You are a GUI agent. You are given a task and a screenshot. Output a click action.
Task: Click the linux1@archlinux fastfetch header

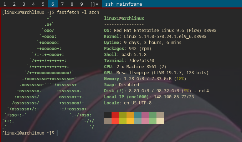coord(124,18)
